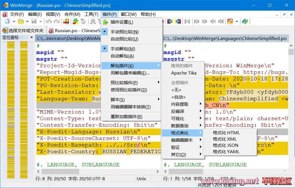Click 重新加载插件 to reload plugins
Screen dimensions: 295x188
pyautogui.click(x=126, y=117)
